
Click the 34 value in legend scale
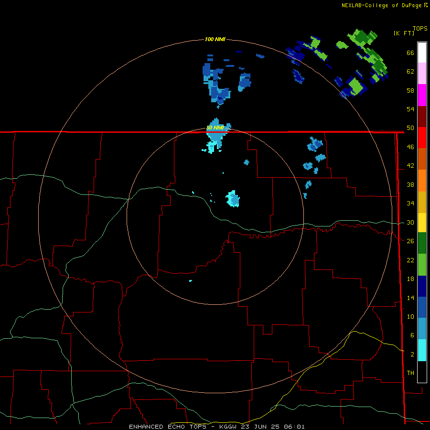[x=410, y=203]
